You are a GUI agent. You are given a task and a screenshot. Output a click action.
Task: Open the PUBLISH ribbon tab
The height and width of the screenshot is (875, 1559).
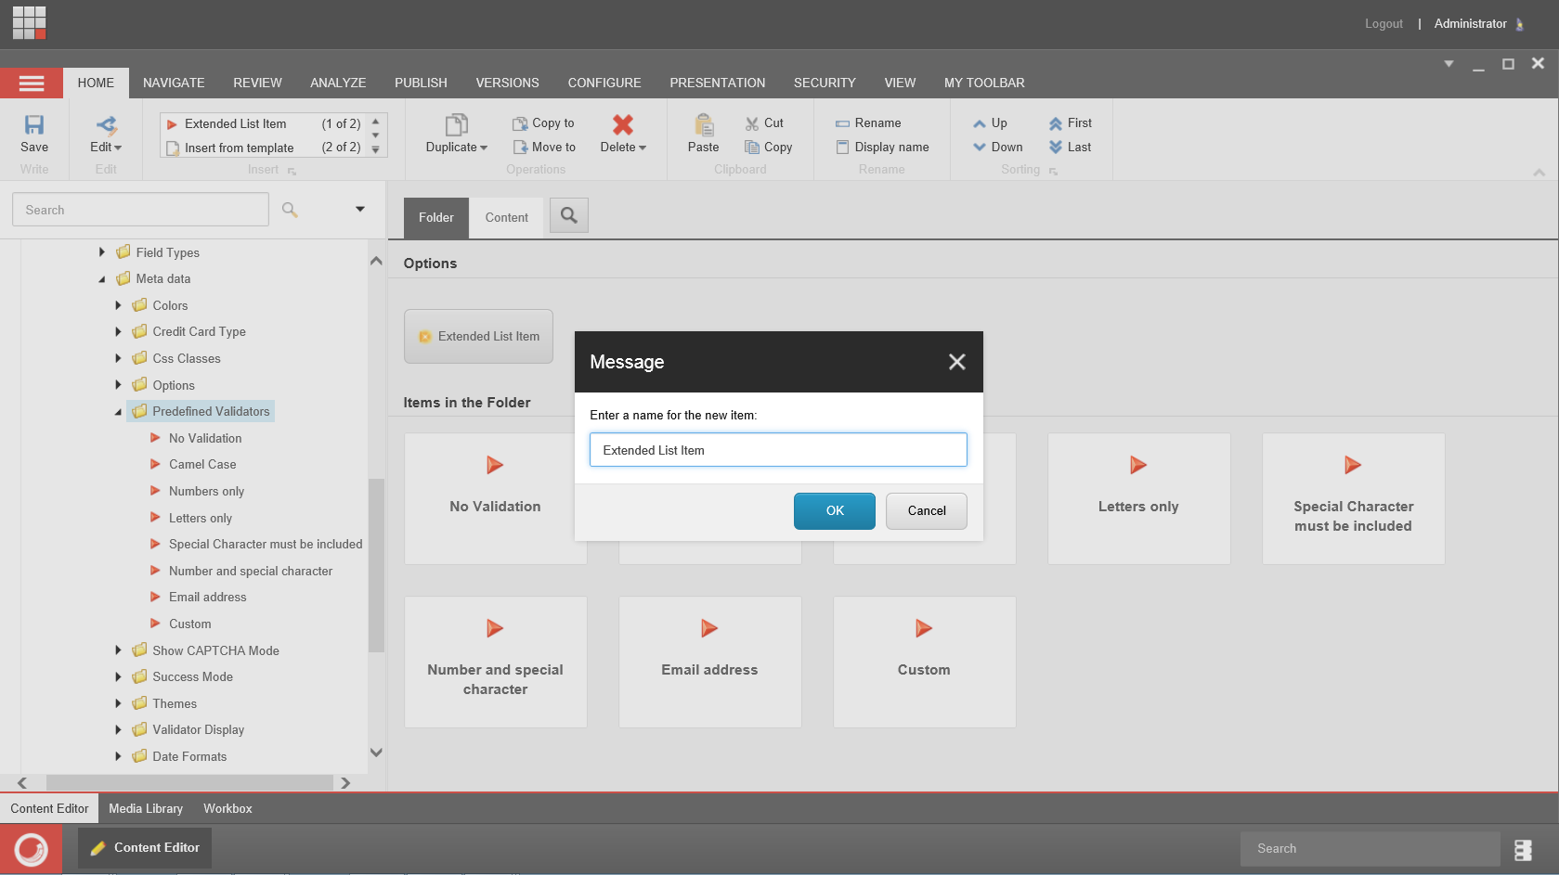coord(421,83)
